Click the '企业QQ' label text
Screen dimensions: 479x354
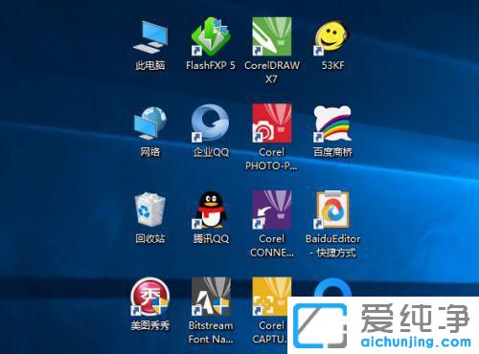(x=211, y=152)
